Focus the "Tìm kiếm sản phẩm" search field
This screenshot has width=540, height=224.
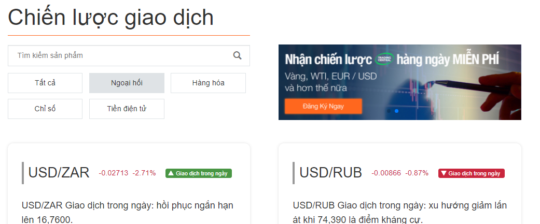(x=129, y=56)
